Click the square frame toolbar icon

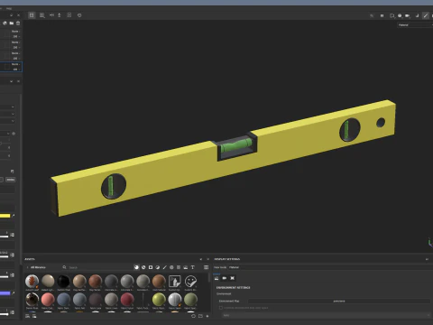point(69,15)
